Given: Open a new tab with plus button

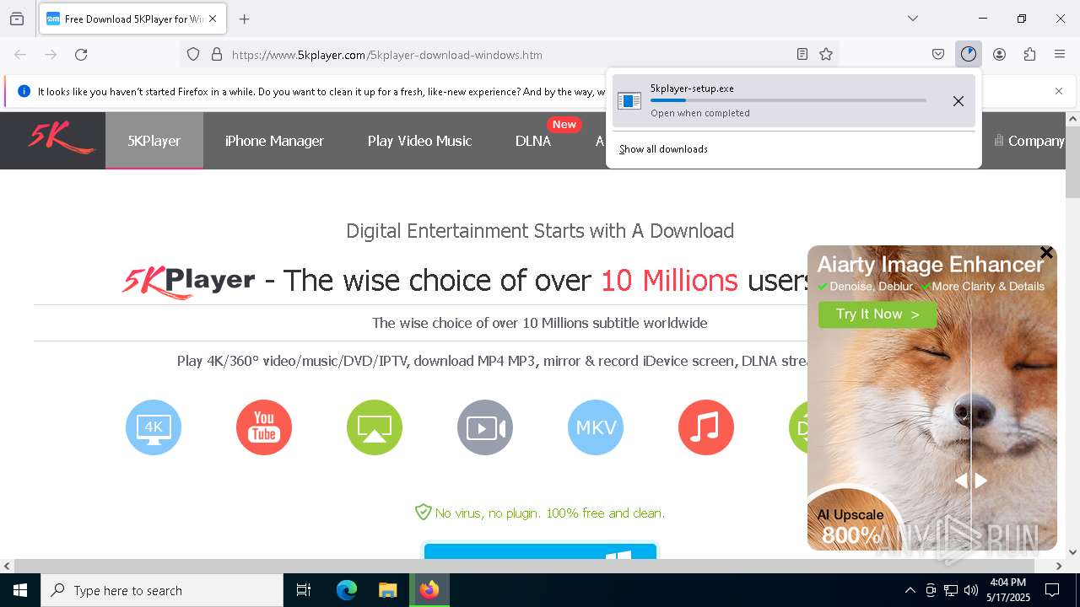Looking at the screenshot, I should click(x=245, y=19).
